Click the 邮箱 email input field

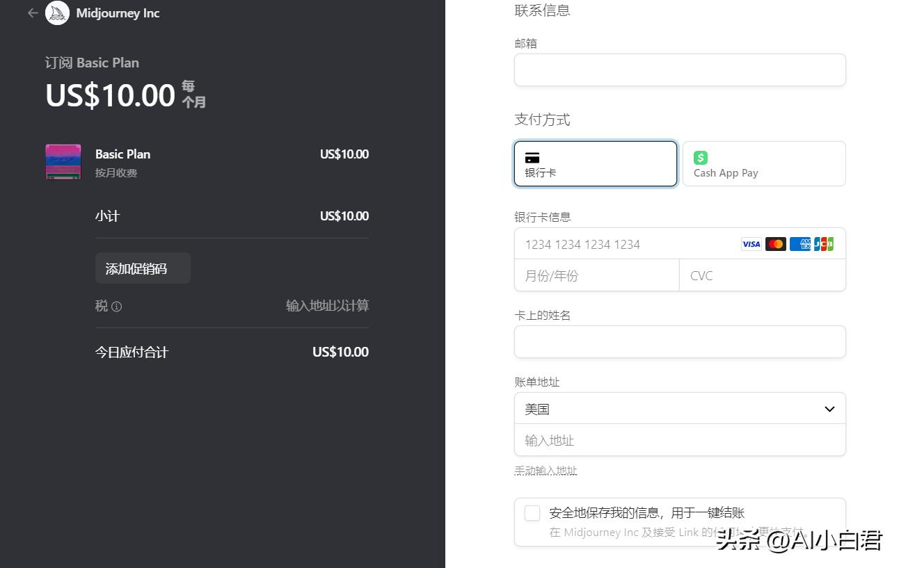[x=680, y=70]
